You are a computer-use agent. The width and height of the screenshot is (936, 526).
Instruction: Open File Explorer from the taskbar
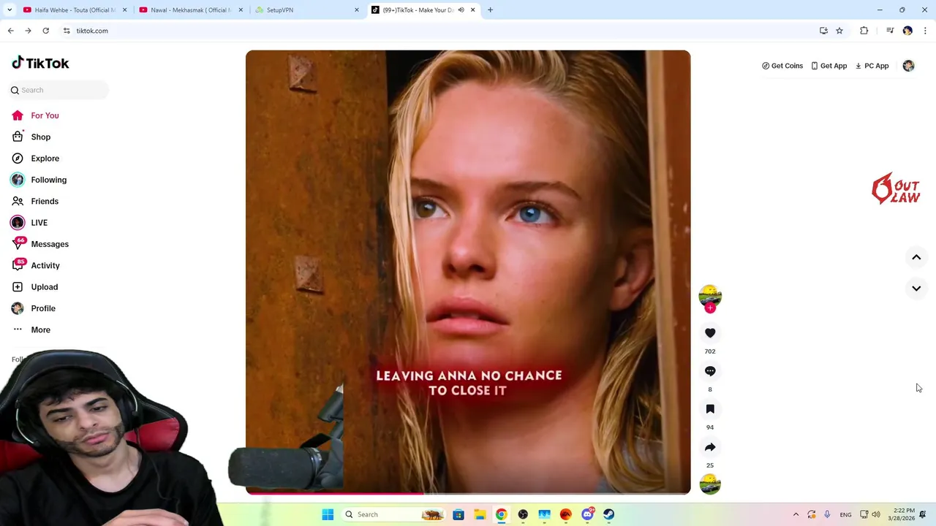click(480, 514)
